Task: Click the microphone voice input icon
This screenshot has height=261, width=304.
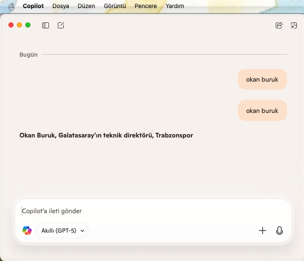Action: point(279,231)
